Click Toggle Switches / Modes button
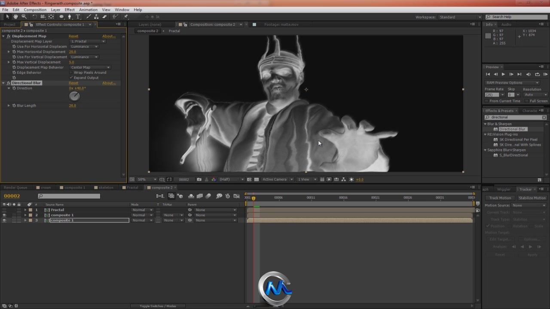Image resolution: width=550 pixels, height=309 pixels. [158, 306]
